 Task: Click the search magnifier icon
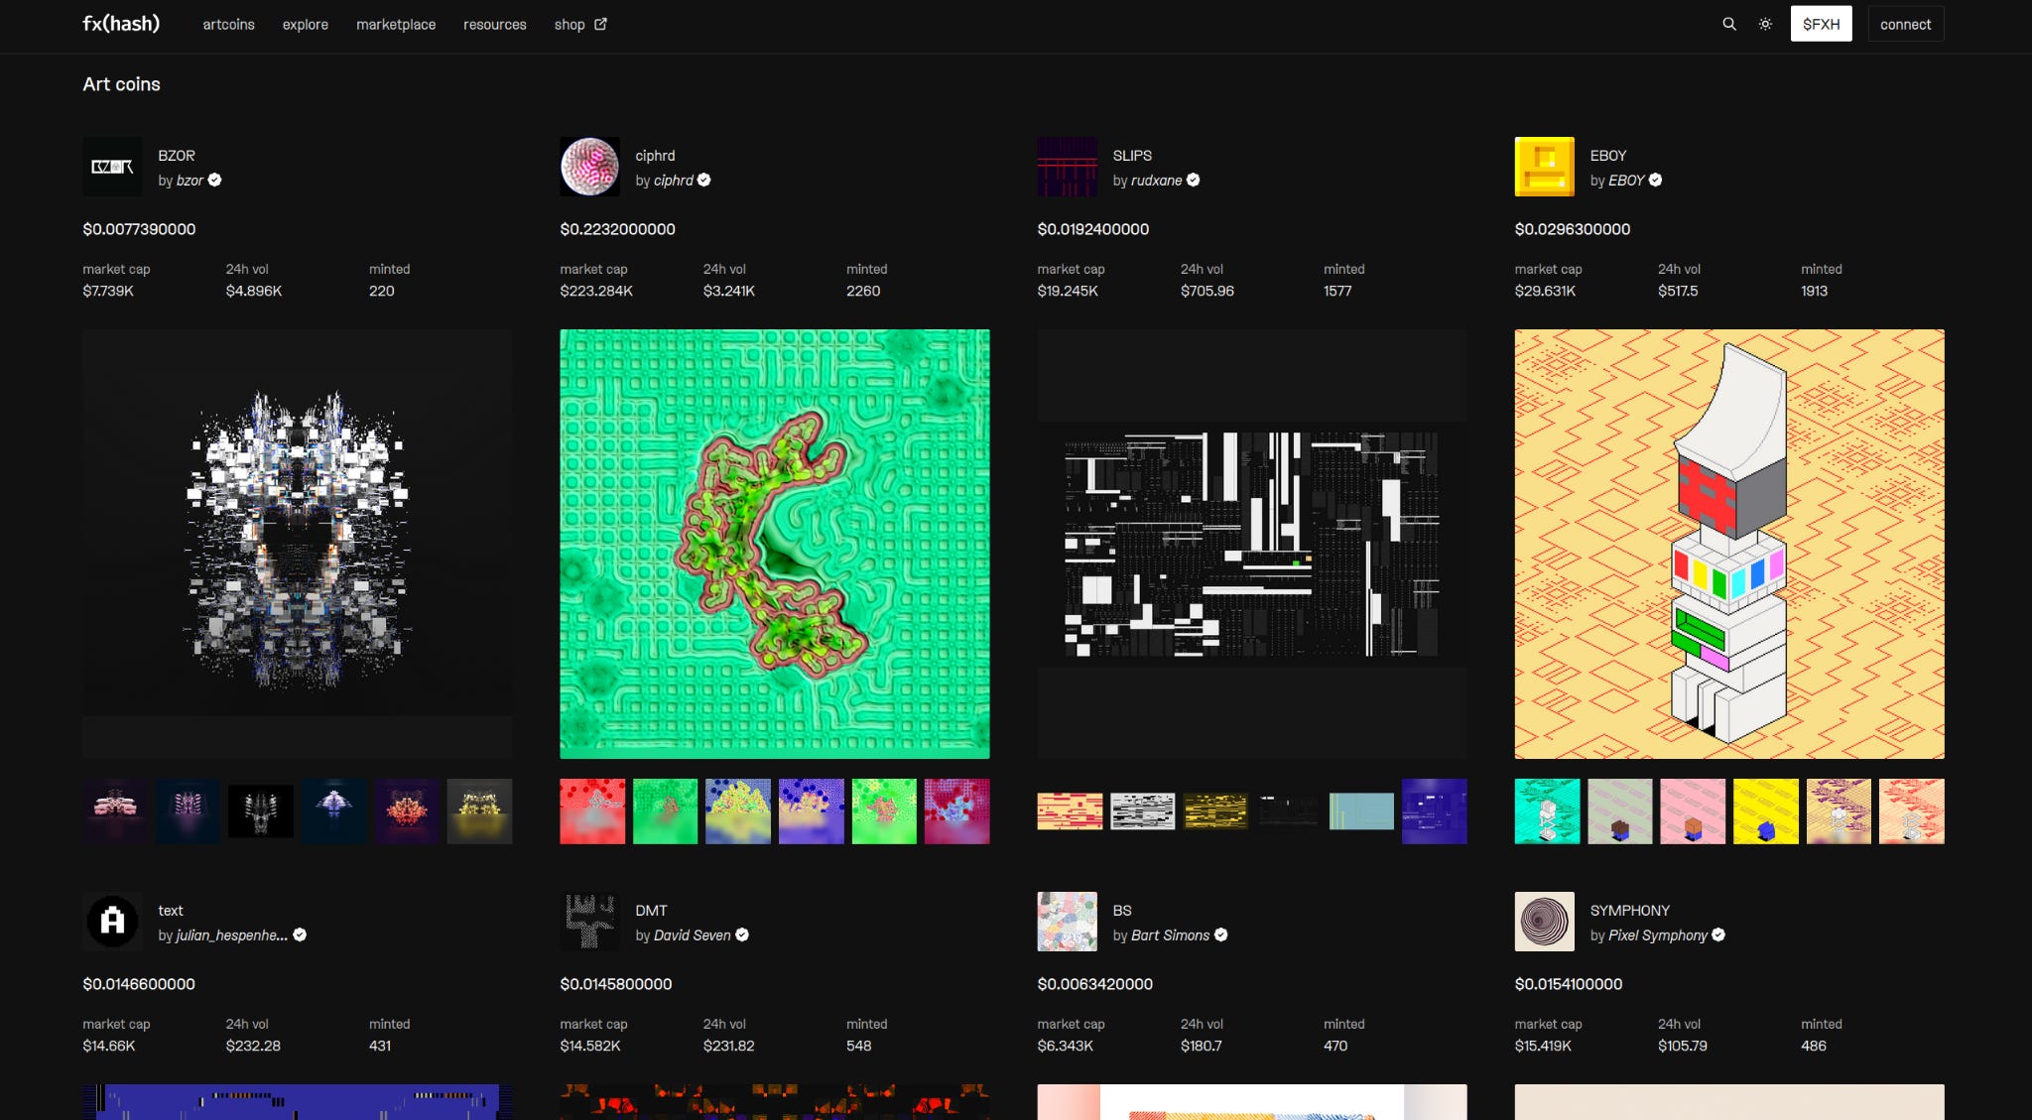point(1728,24)
